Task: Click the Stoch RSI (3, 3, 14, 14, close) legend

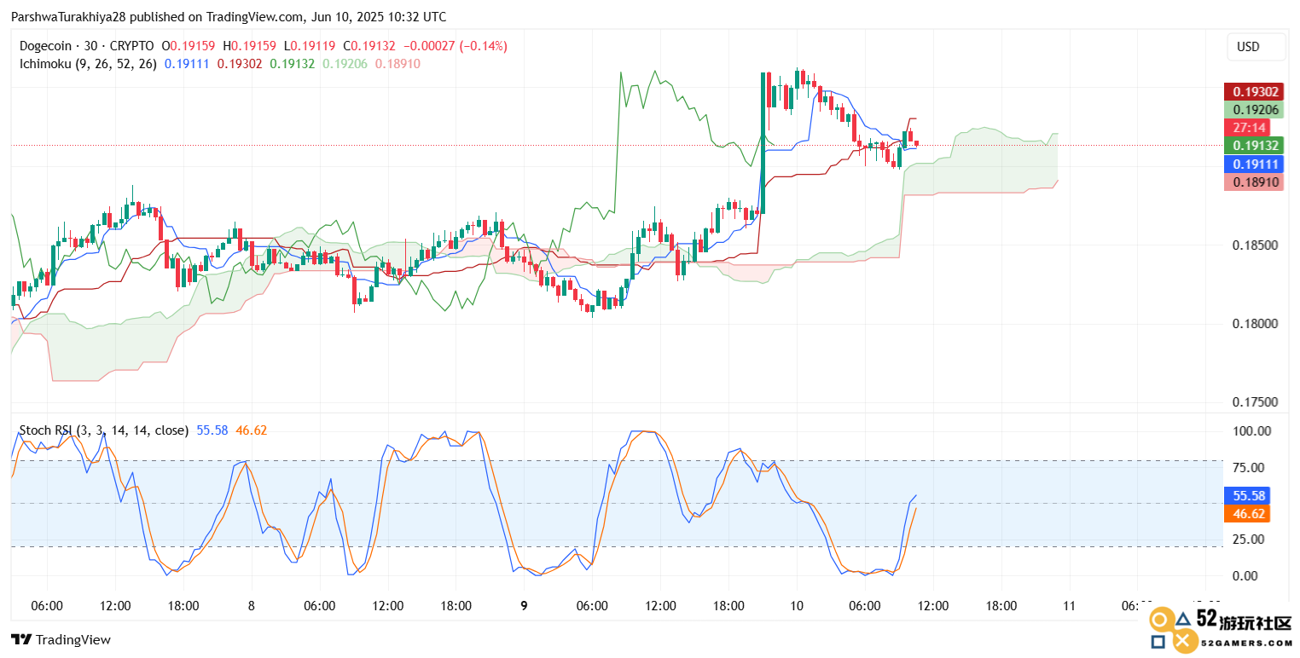Action: pyautogui.click(x=103, y=430)
